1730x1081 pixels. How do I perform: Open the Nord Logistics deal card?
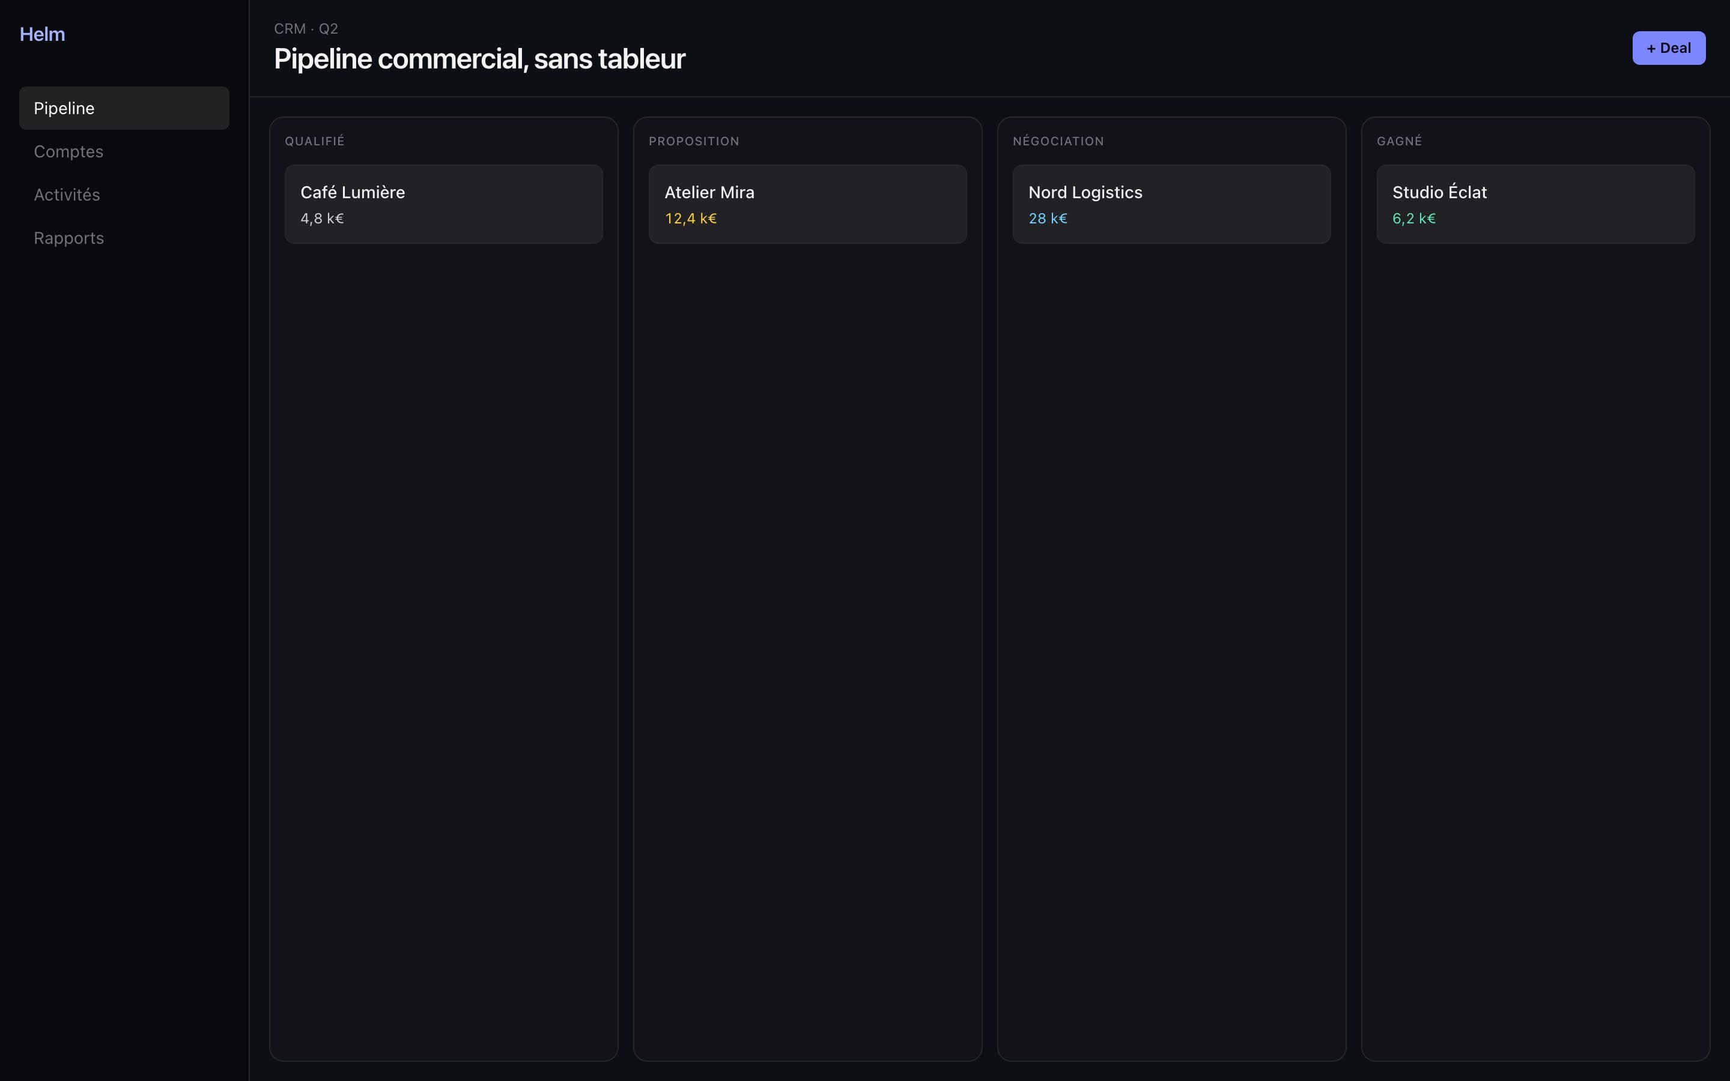tap(1171, 204)
